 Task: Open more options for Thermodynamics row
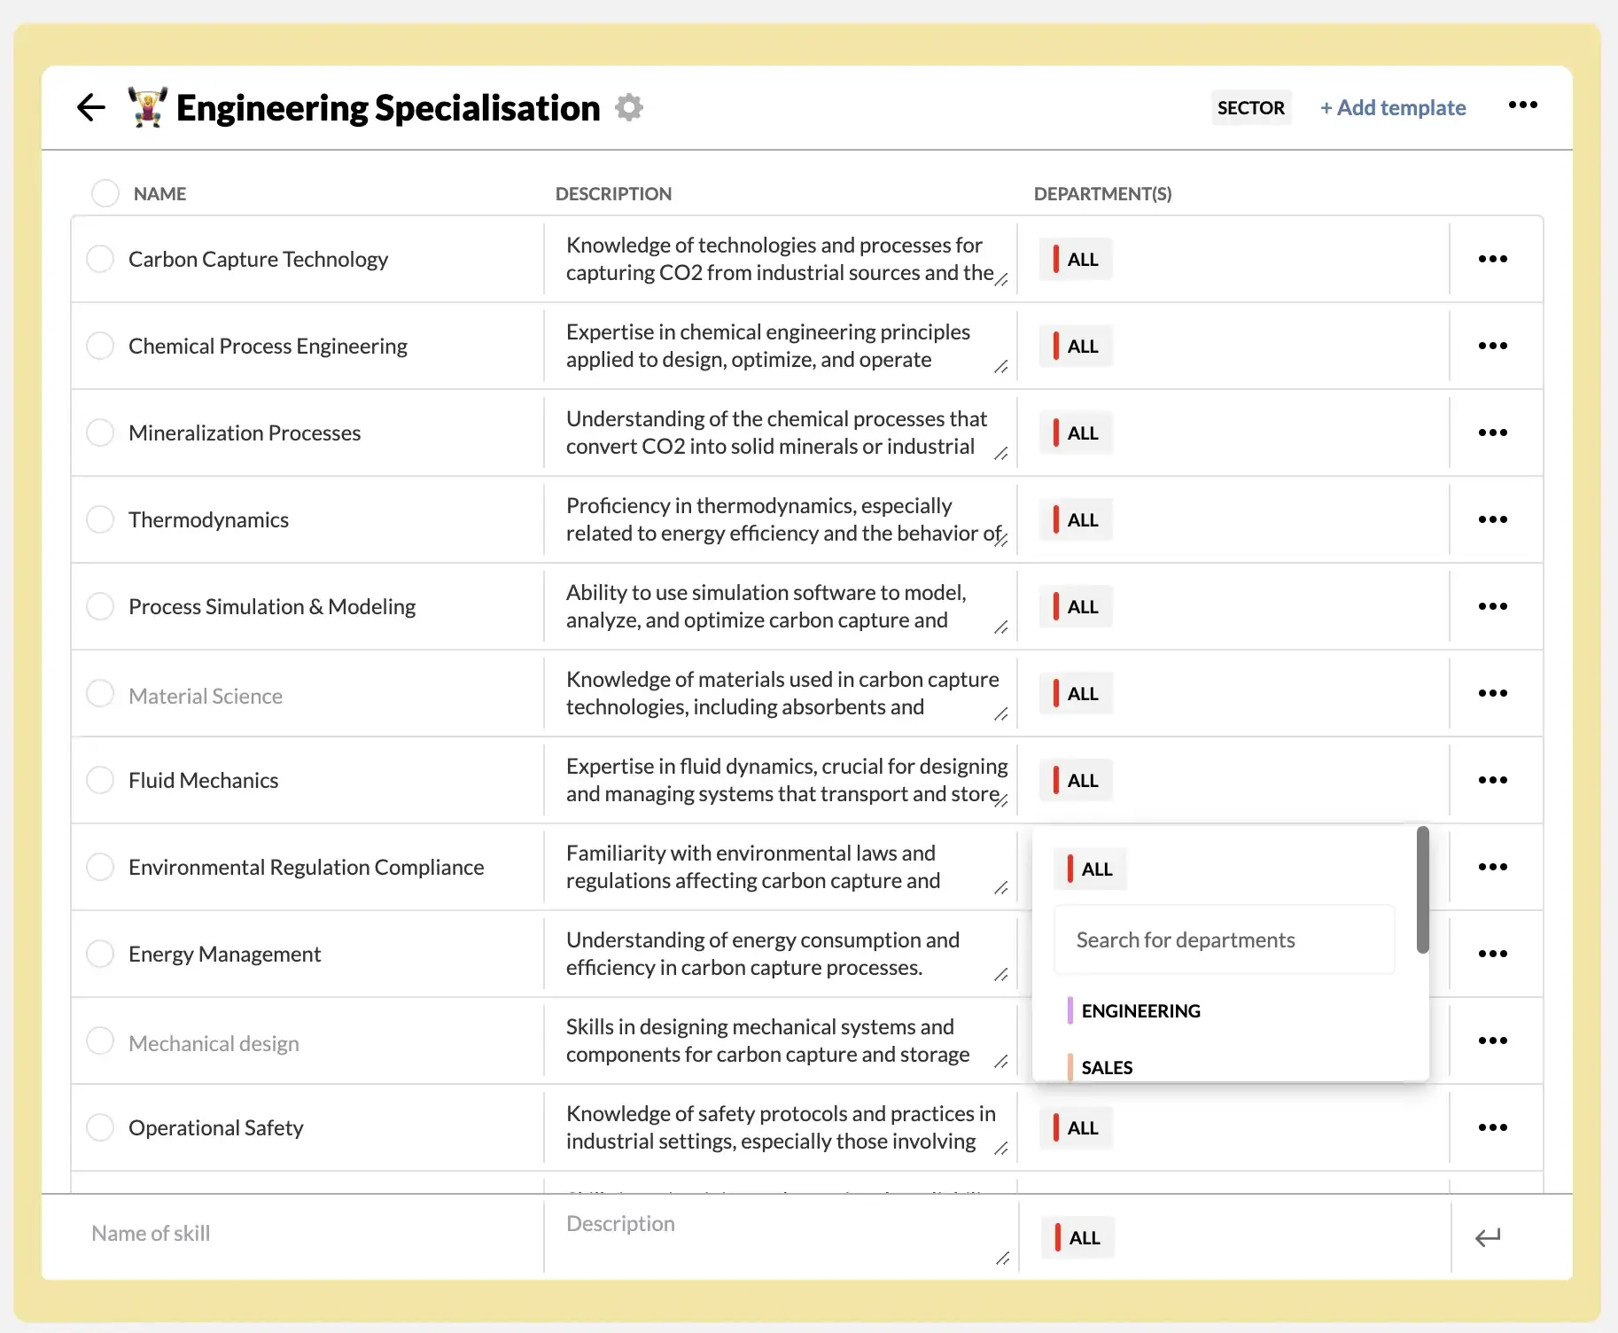[1493, 519]
